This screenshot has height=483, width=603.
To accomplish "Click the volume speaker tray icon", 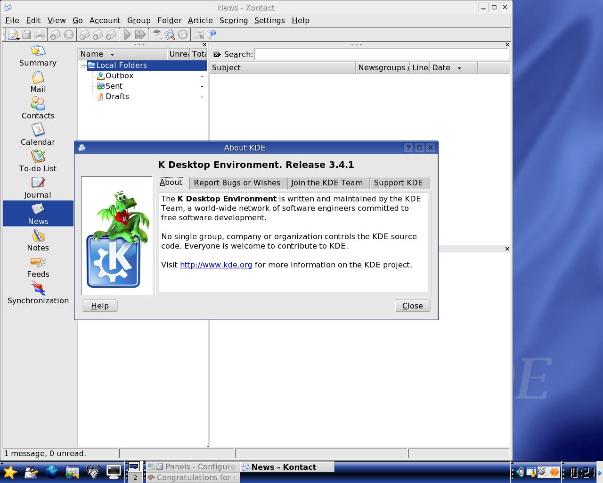I will (520, 472).
